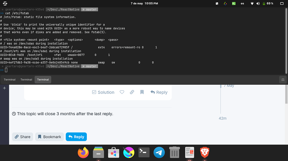This screenshot has width=288, height=161.
Task: Click the terminal pane icon right of tabs
Action: [283, 79]
